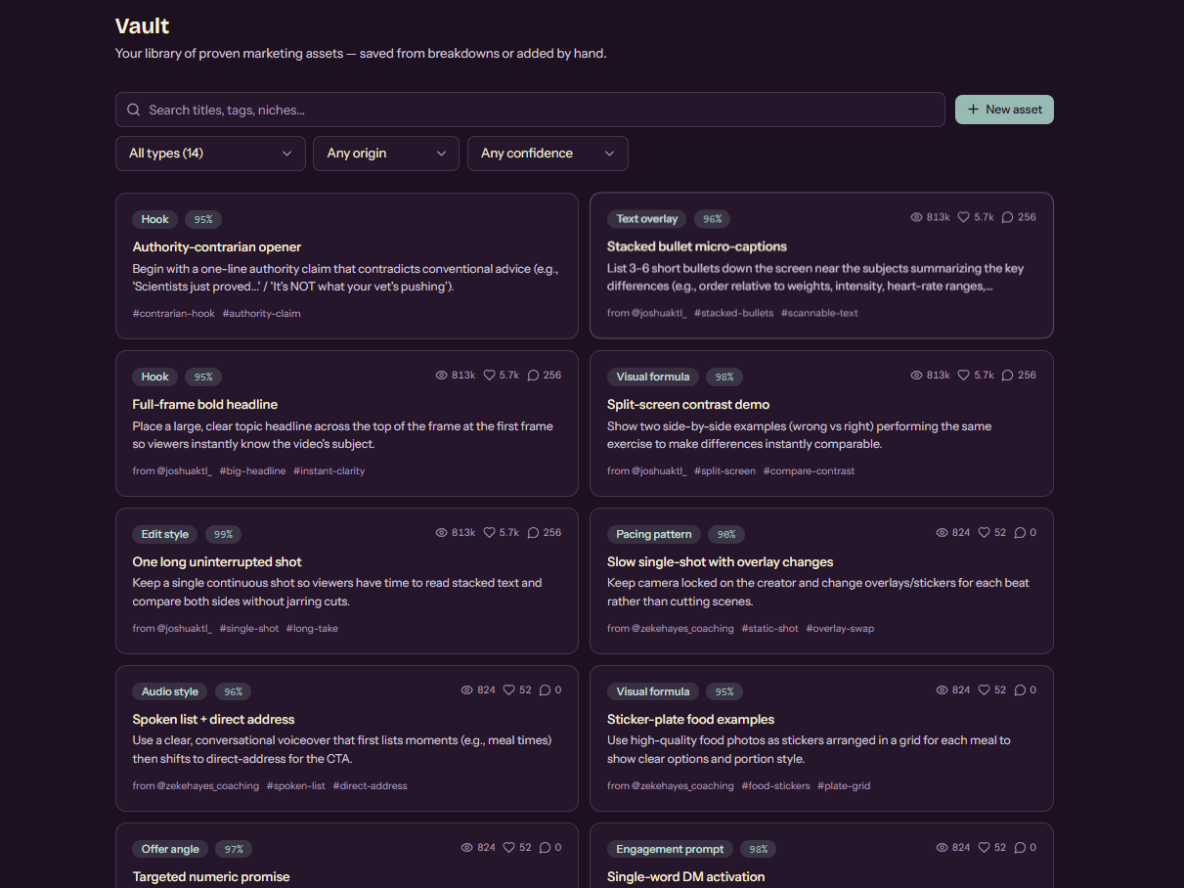Click the Edit style type badge
1184x888 pixels.
[165, 534]
